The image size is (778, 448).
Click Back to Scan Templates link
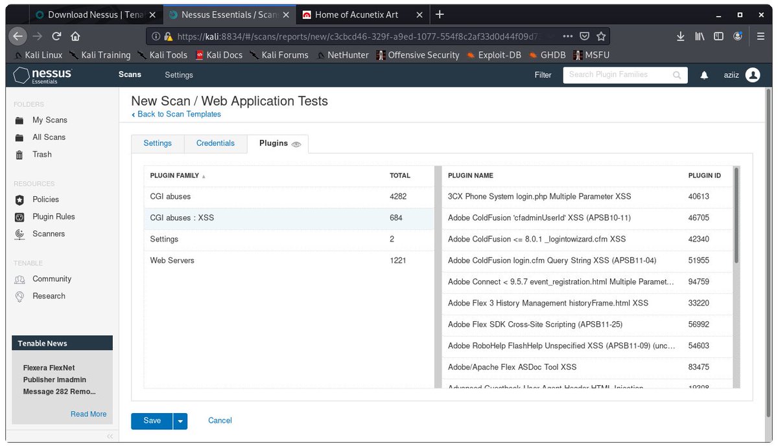pyautogui.click(x=176, y=114)
